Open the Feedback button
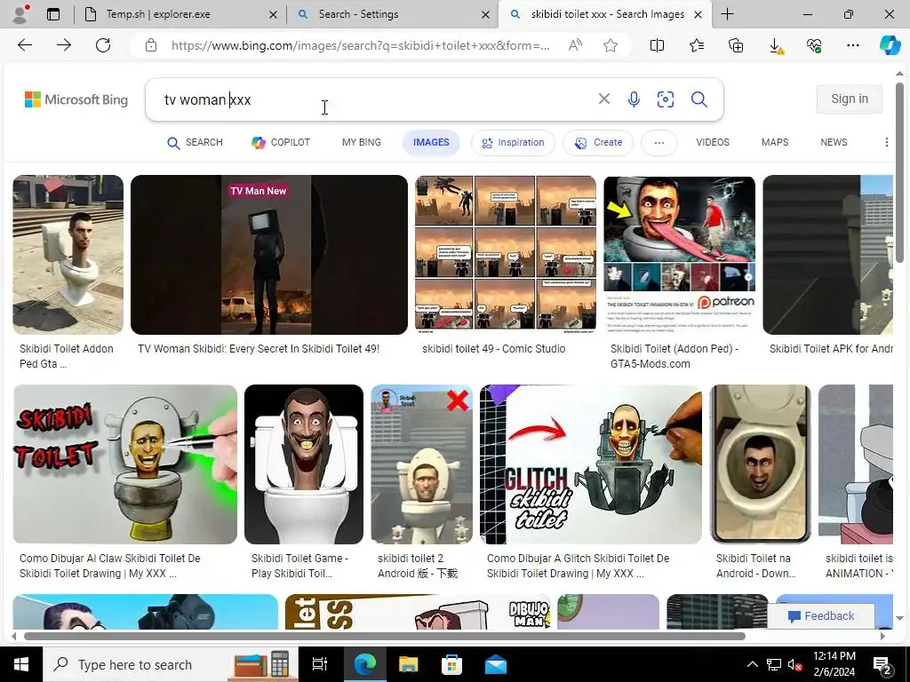Viewport: 910px width, 682px height. tap(821, 616)
